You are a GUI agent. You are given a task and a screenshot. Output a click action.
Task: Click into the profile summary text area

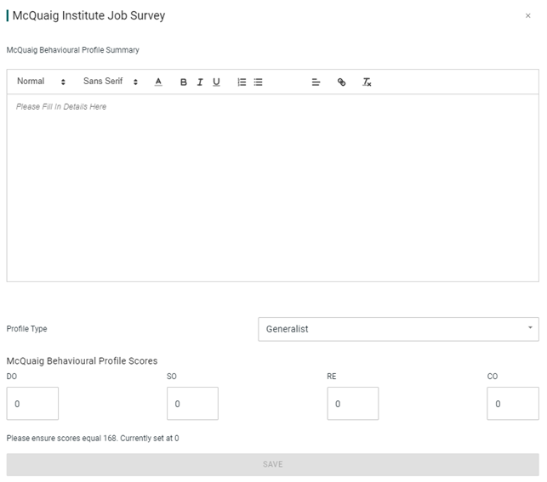pyautogui.click(x=273, y=188)
